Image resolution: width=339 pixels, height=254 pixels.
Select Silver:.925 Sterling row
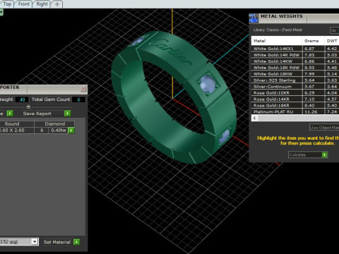click(295, 80)
